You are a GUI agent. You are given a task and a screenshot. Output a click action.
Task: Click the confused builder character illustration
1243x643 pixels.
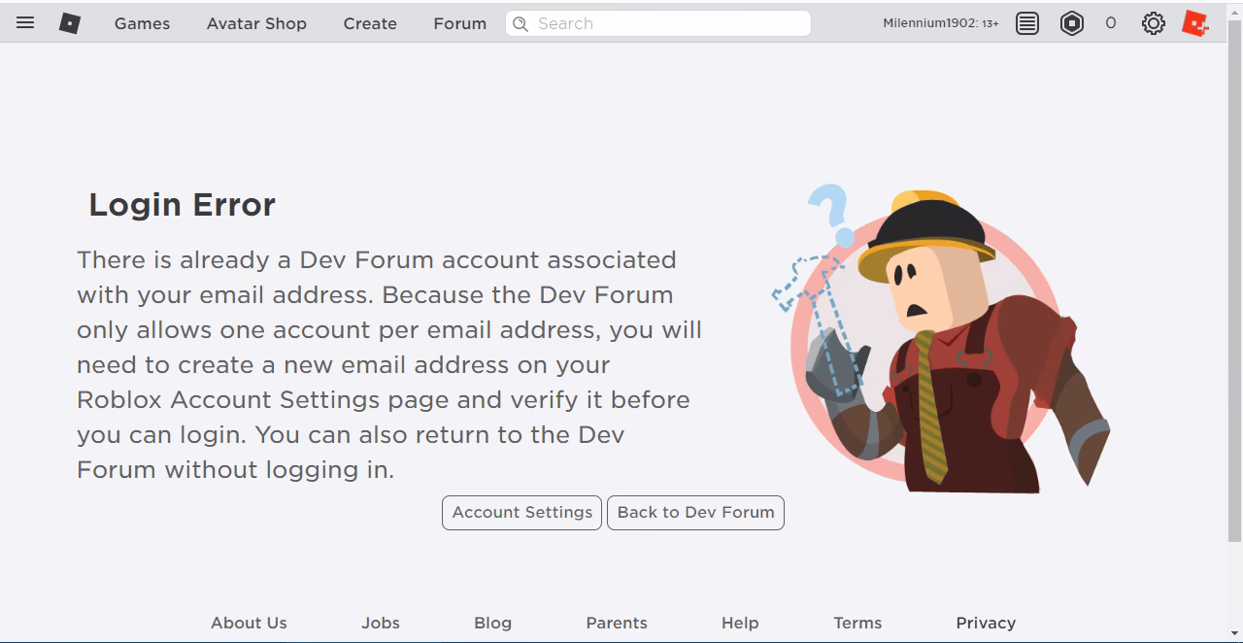click(942, 340)
